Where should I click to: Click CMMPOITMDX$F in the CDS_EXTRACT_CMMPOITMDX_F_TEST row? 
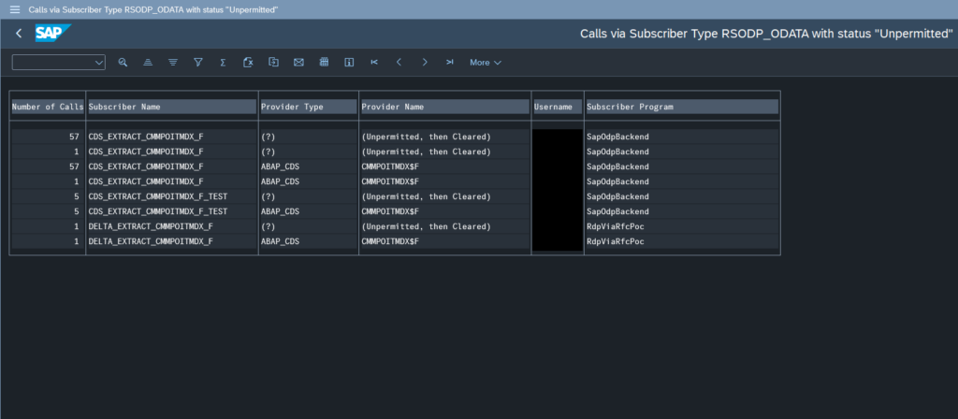pyautogui.click(x=390, y=211)
